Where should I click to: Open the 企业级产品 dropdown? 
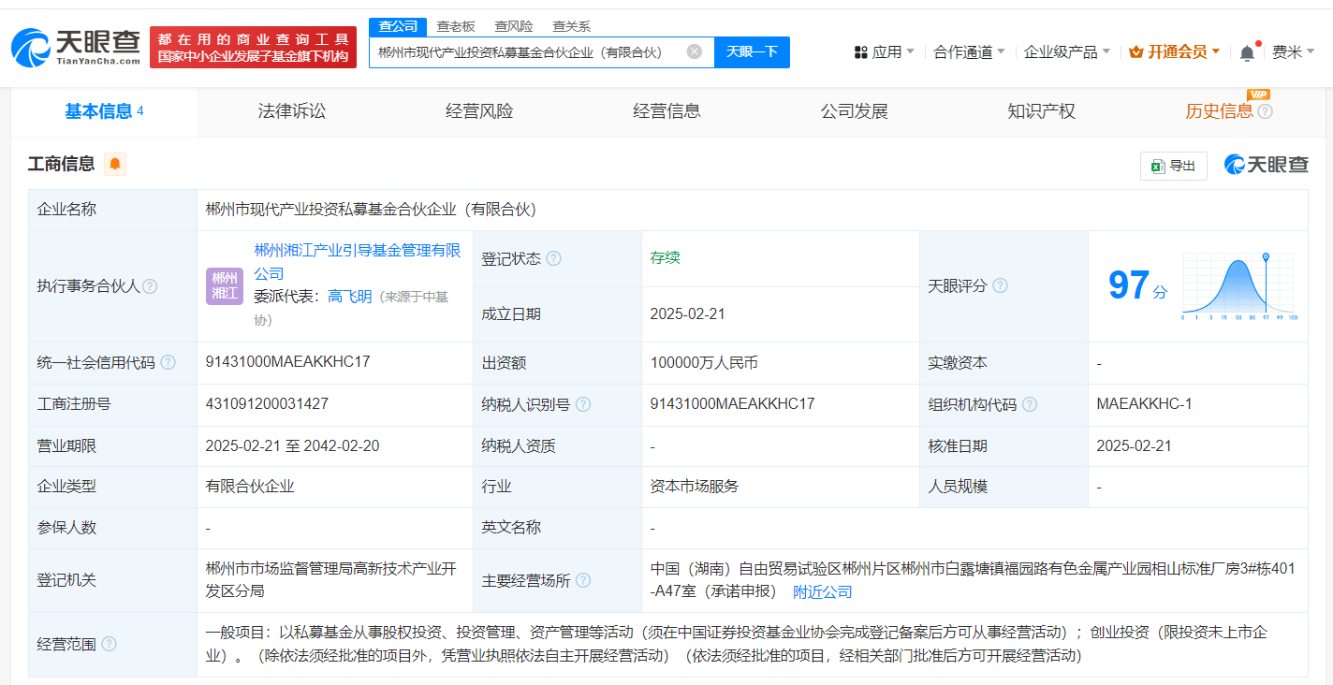[x=1066, y=52]
